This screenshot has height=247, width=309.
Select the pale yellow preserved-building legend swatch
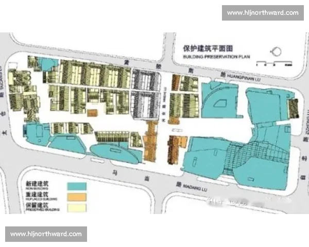click(x=77, y=208)
